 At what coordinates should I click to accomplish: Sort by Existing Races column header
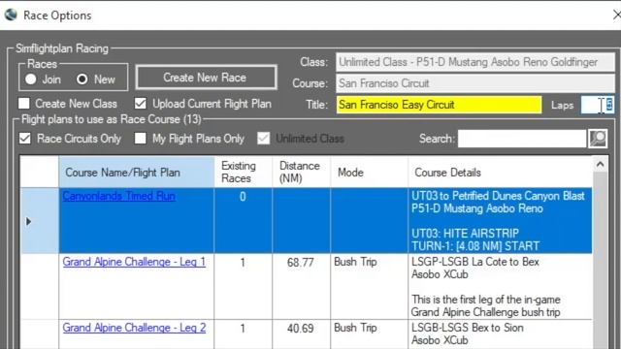click(x=244, y=173)
